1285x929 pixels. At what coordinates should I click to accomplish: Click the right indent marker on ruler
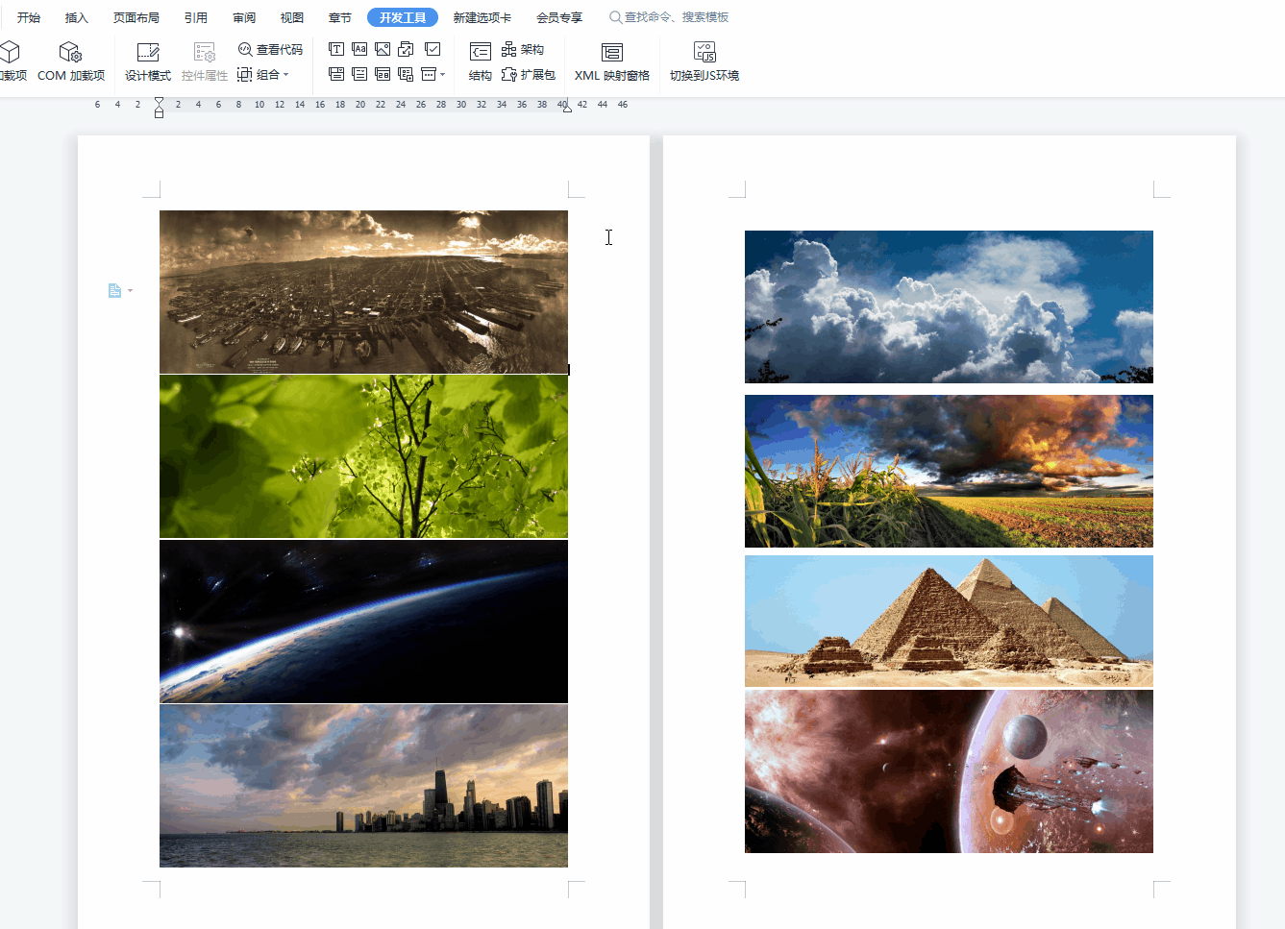(x=567, y=108)
